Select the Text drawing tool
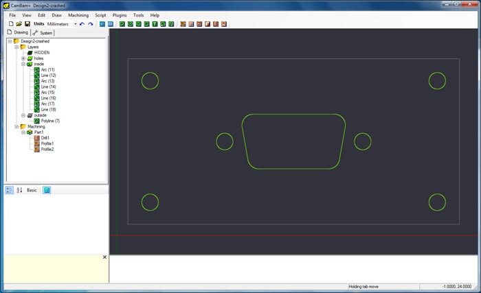 tap(155, 24)
